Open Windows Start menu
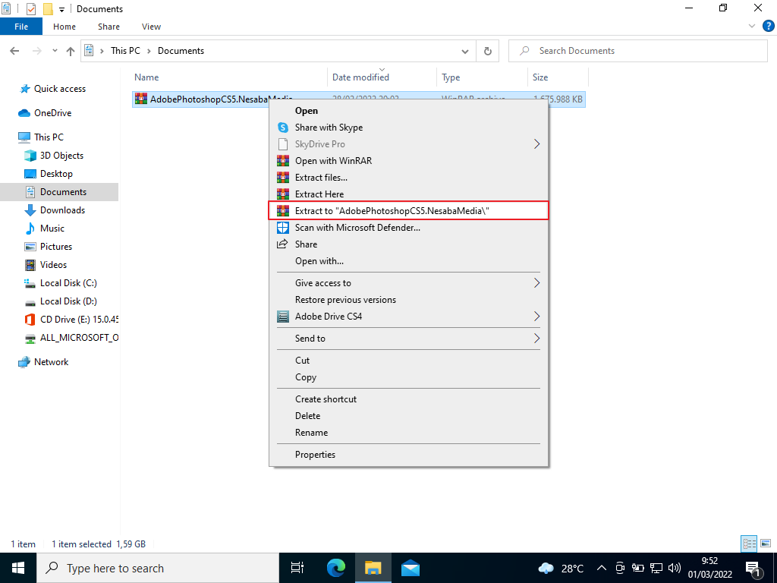The height and width of the screenshot is (583, 777). pyautogui.click(x=18, y=568)
